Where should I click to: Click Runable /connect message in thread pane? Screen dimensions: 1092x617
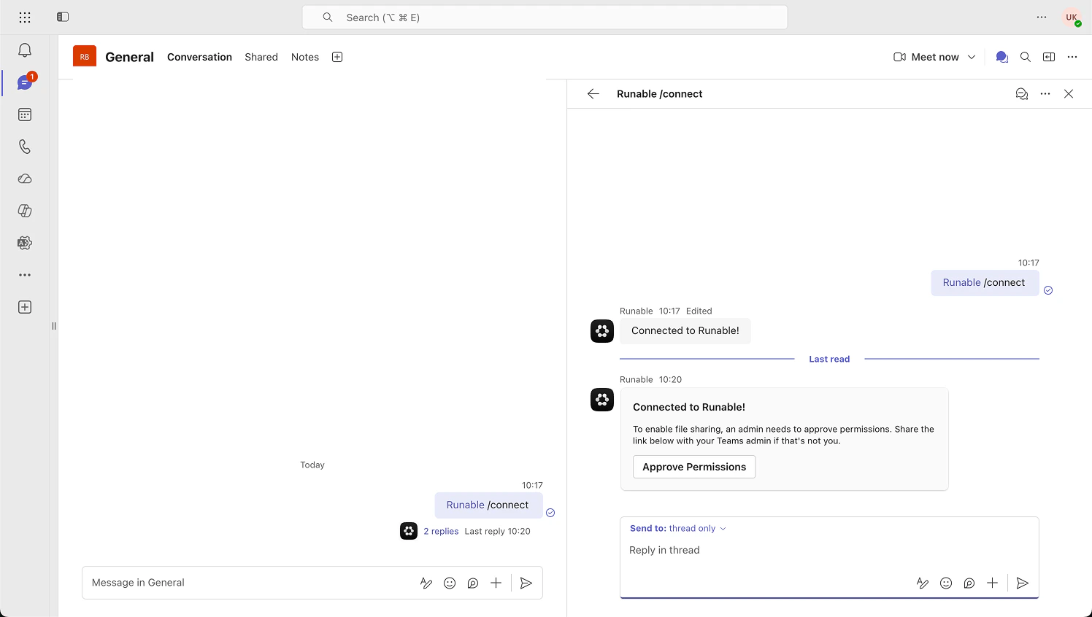(x=985, y=283)
